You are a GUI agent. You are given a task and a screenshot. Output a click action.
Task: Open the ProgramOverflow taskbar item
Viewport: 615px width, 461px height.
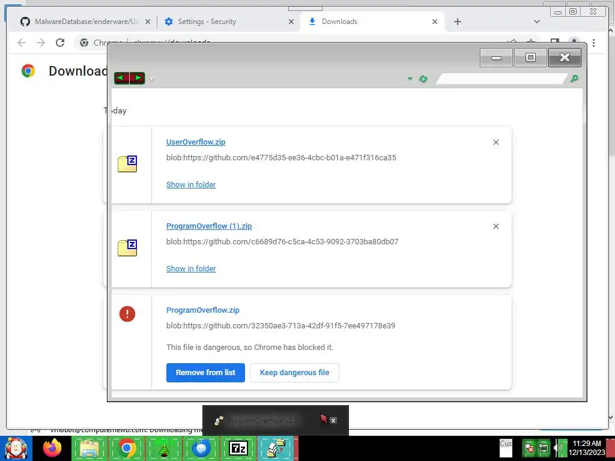pyautogui.click(x=276, y=448)
